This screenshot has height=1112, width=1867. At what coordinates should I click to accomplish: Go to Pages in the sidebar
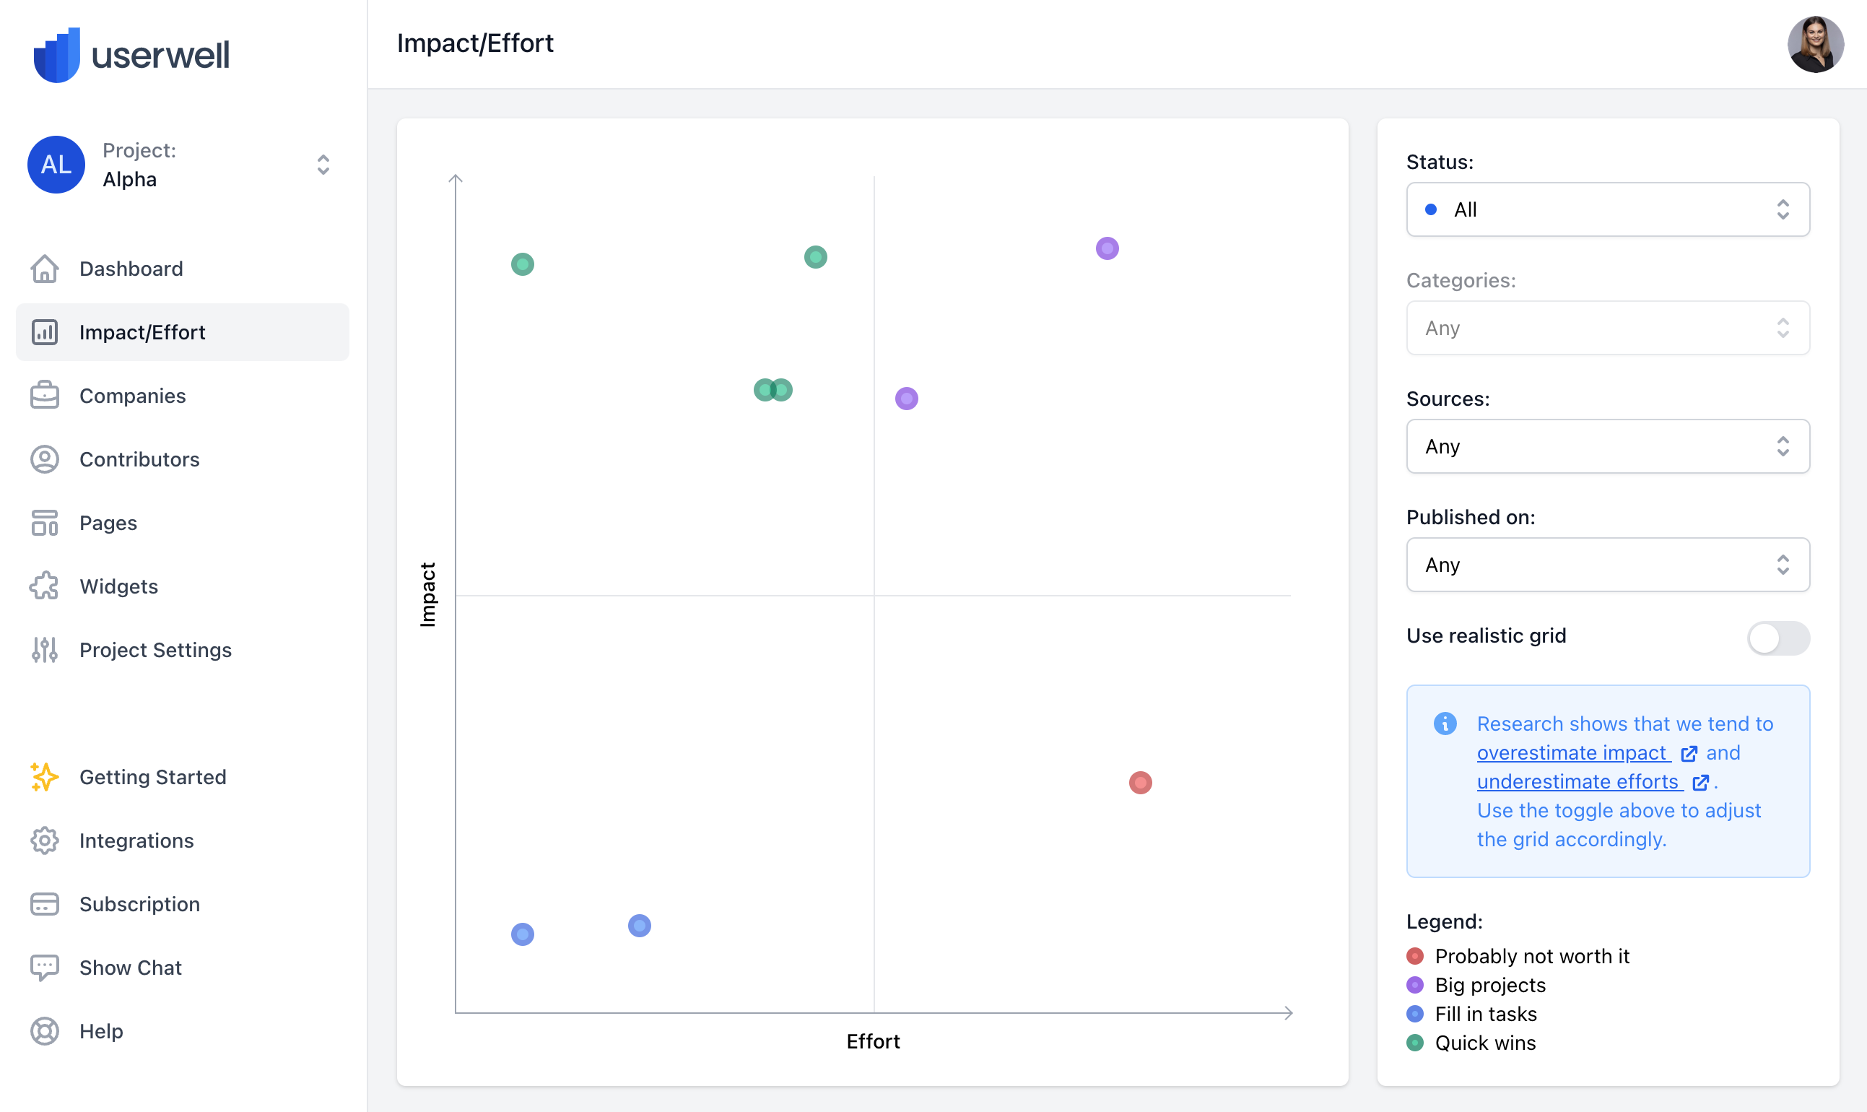point(108,523)
